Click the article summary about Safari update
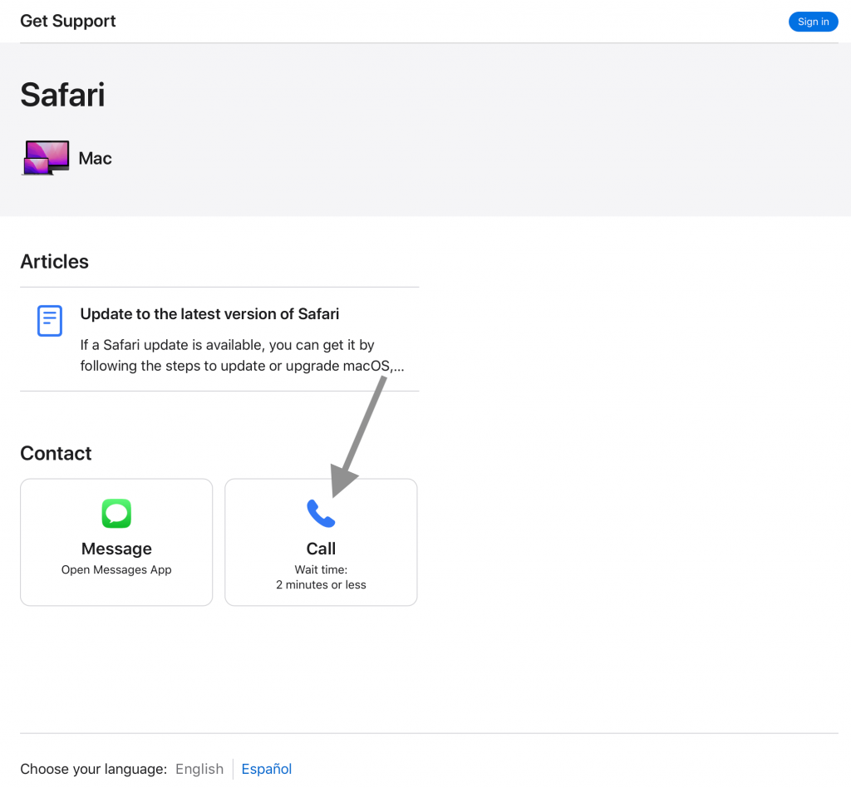851x788 pixels. click(242, 355)
